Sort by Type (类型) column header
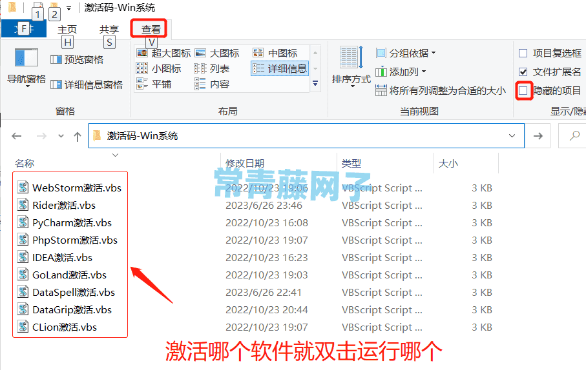 click(x=351, y=163)
